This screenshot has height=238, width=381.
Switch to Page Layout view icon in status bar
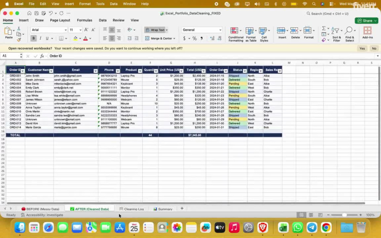pos(311,215)
